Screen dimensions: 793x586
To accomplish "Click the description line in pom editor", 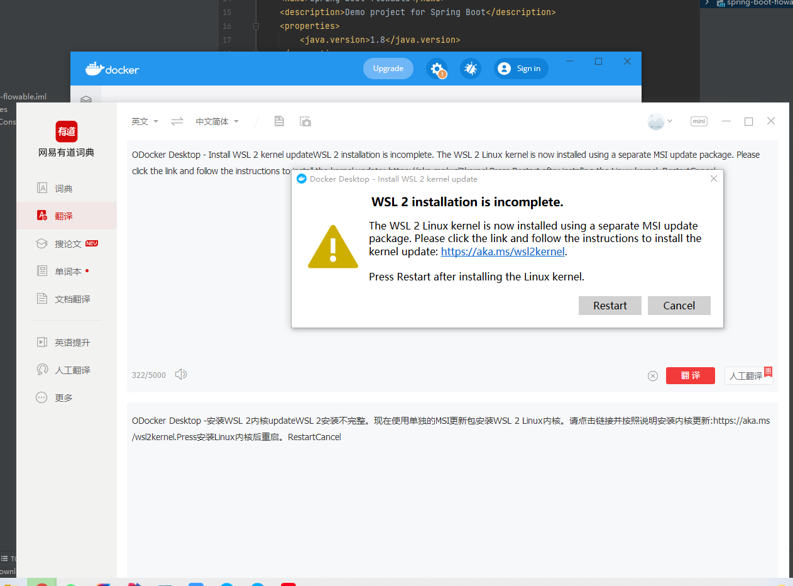I will coord(417,12).
